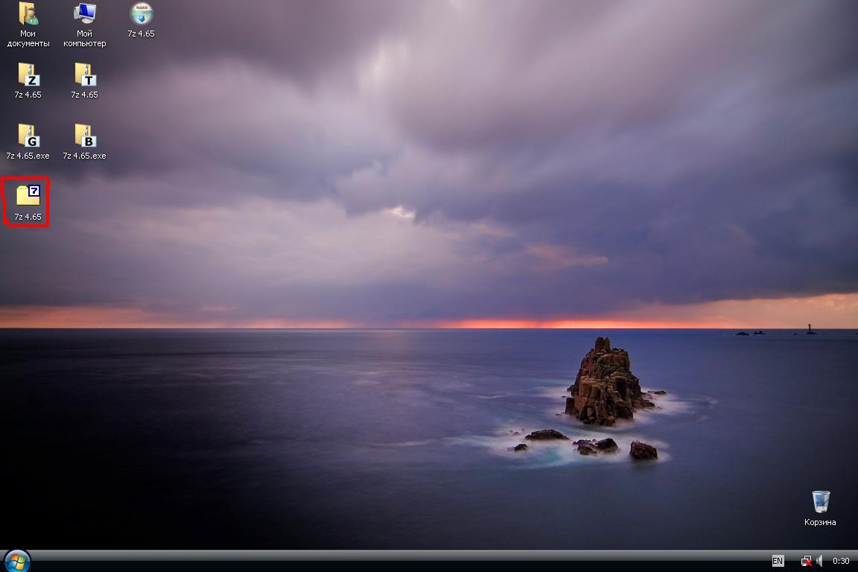Click the Мой компьютер text label
The image size is (858, 572).
pyautogui.click(x=85, y=39)
